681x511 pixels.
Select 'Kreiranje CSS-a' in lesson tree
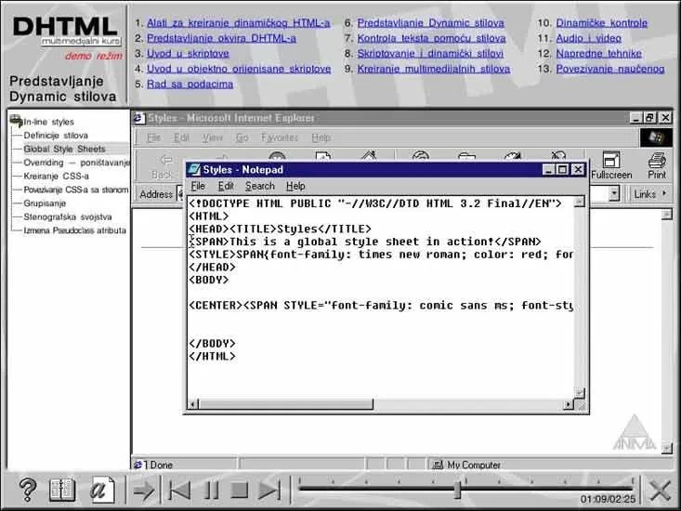(57, 176)
